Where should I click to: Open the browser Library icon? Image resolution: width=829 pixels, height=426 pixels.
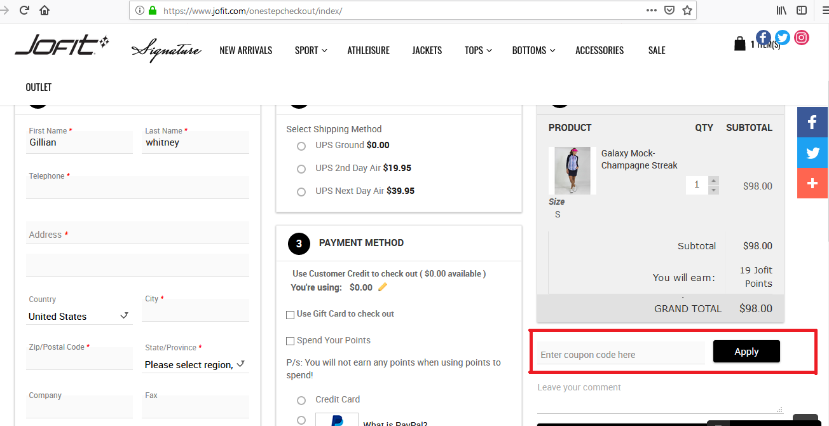point(781,10)
